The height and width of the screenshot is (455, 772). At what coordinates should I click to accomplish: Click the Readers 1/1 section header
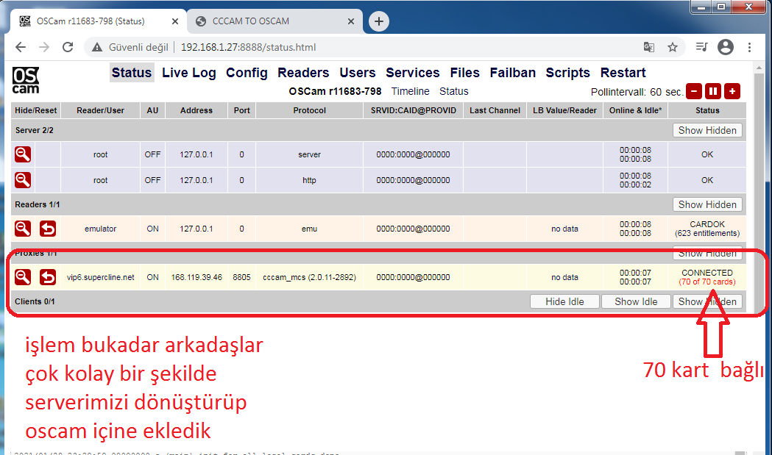pyautogui.click(x=38, y=204)
